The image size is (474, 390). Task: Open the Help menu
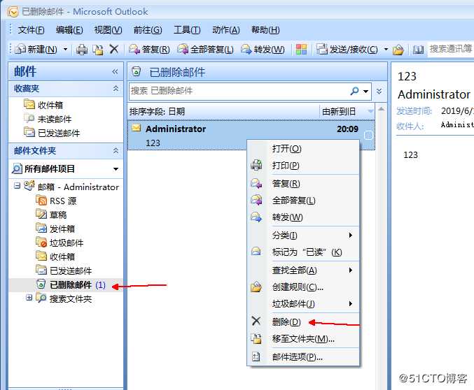tap(265, 30)
